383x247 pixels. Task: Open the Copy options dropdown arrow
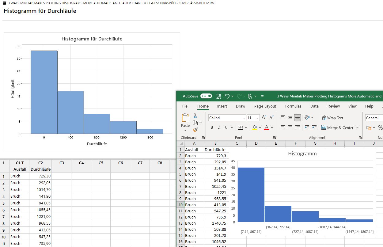tap(200, 123)
